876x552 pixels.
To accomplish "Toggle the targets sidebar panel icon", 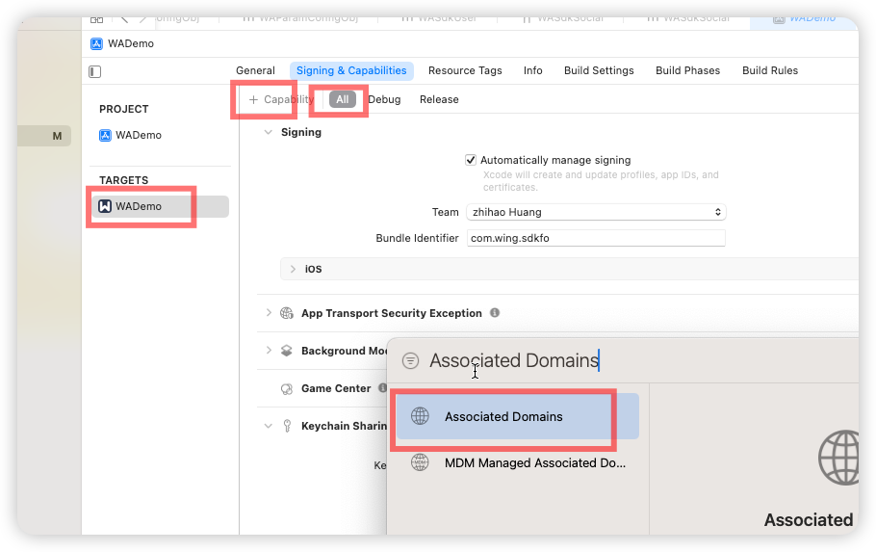I will (95, 71).
